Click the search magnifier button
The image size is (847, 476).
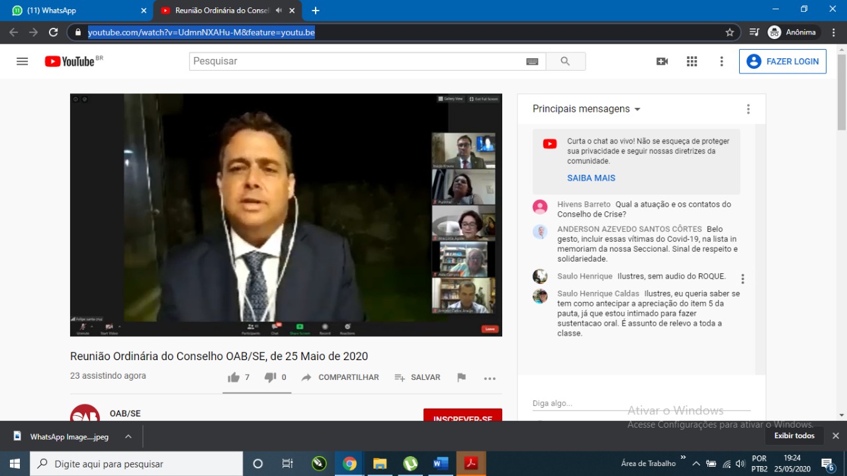565,62
